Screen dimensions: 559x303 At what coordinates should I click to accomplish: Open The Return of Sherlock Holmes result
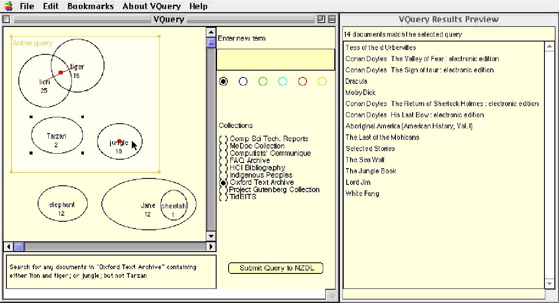pos(442,104)
